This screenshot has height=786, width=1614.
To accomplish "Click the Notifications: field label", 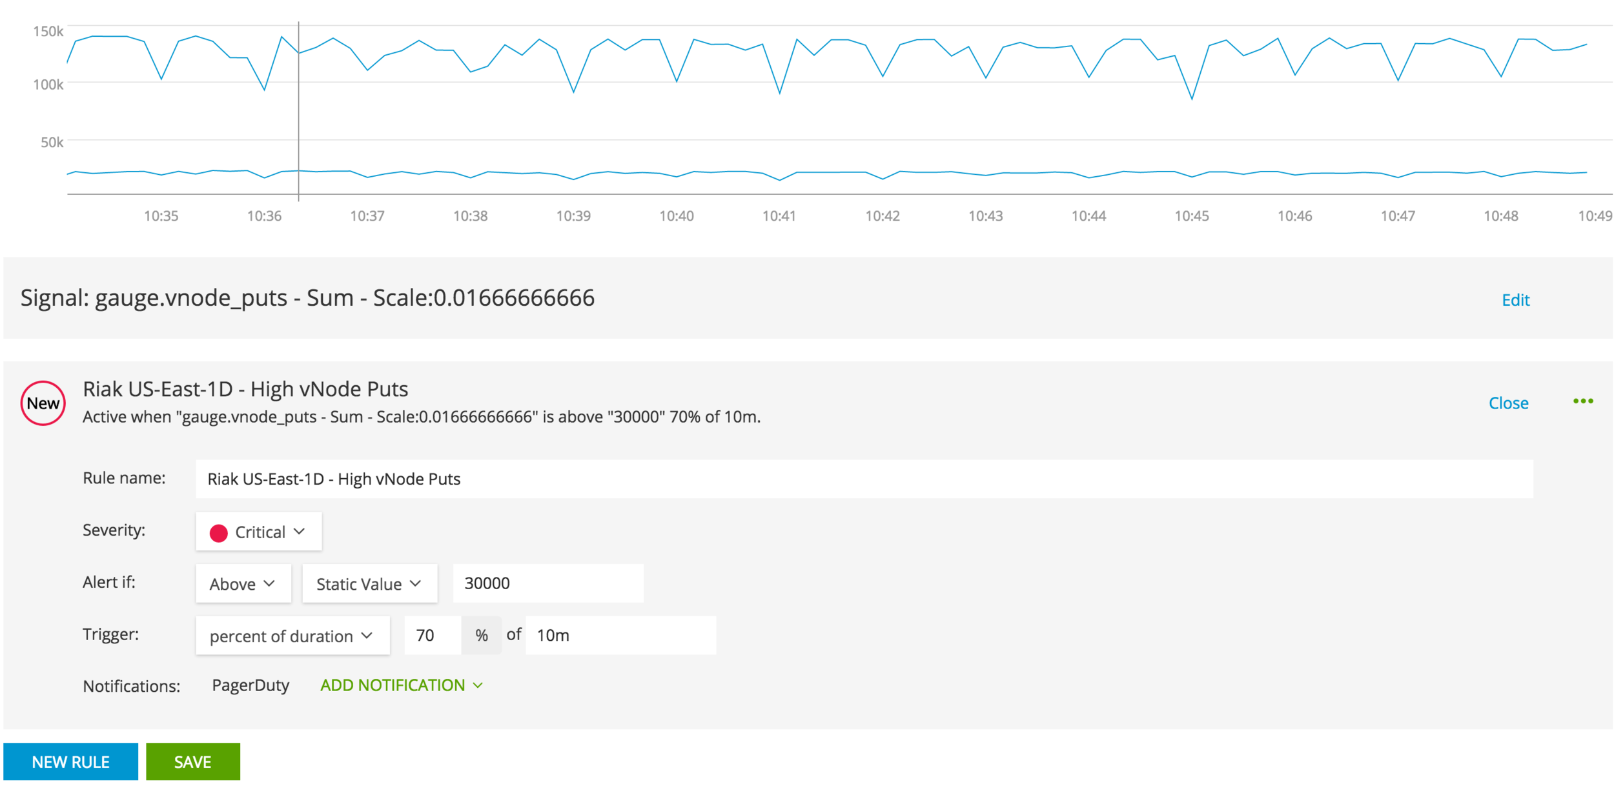I will [131, 686].
